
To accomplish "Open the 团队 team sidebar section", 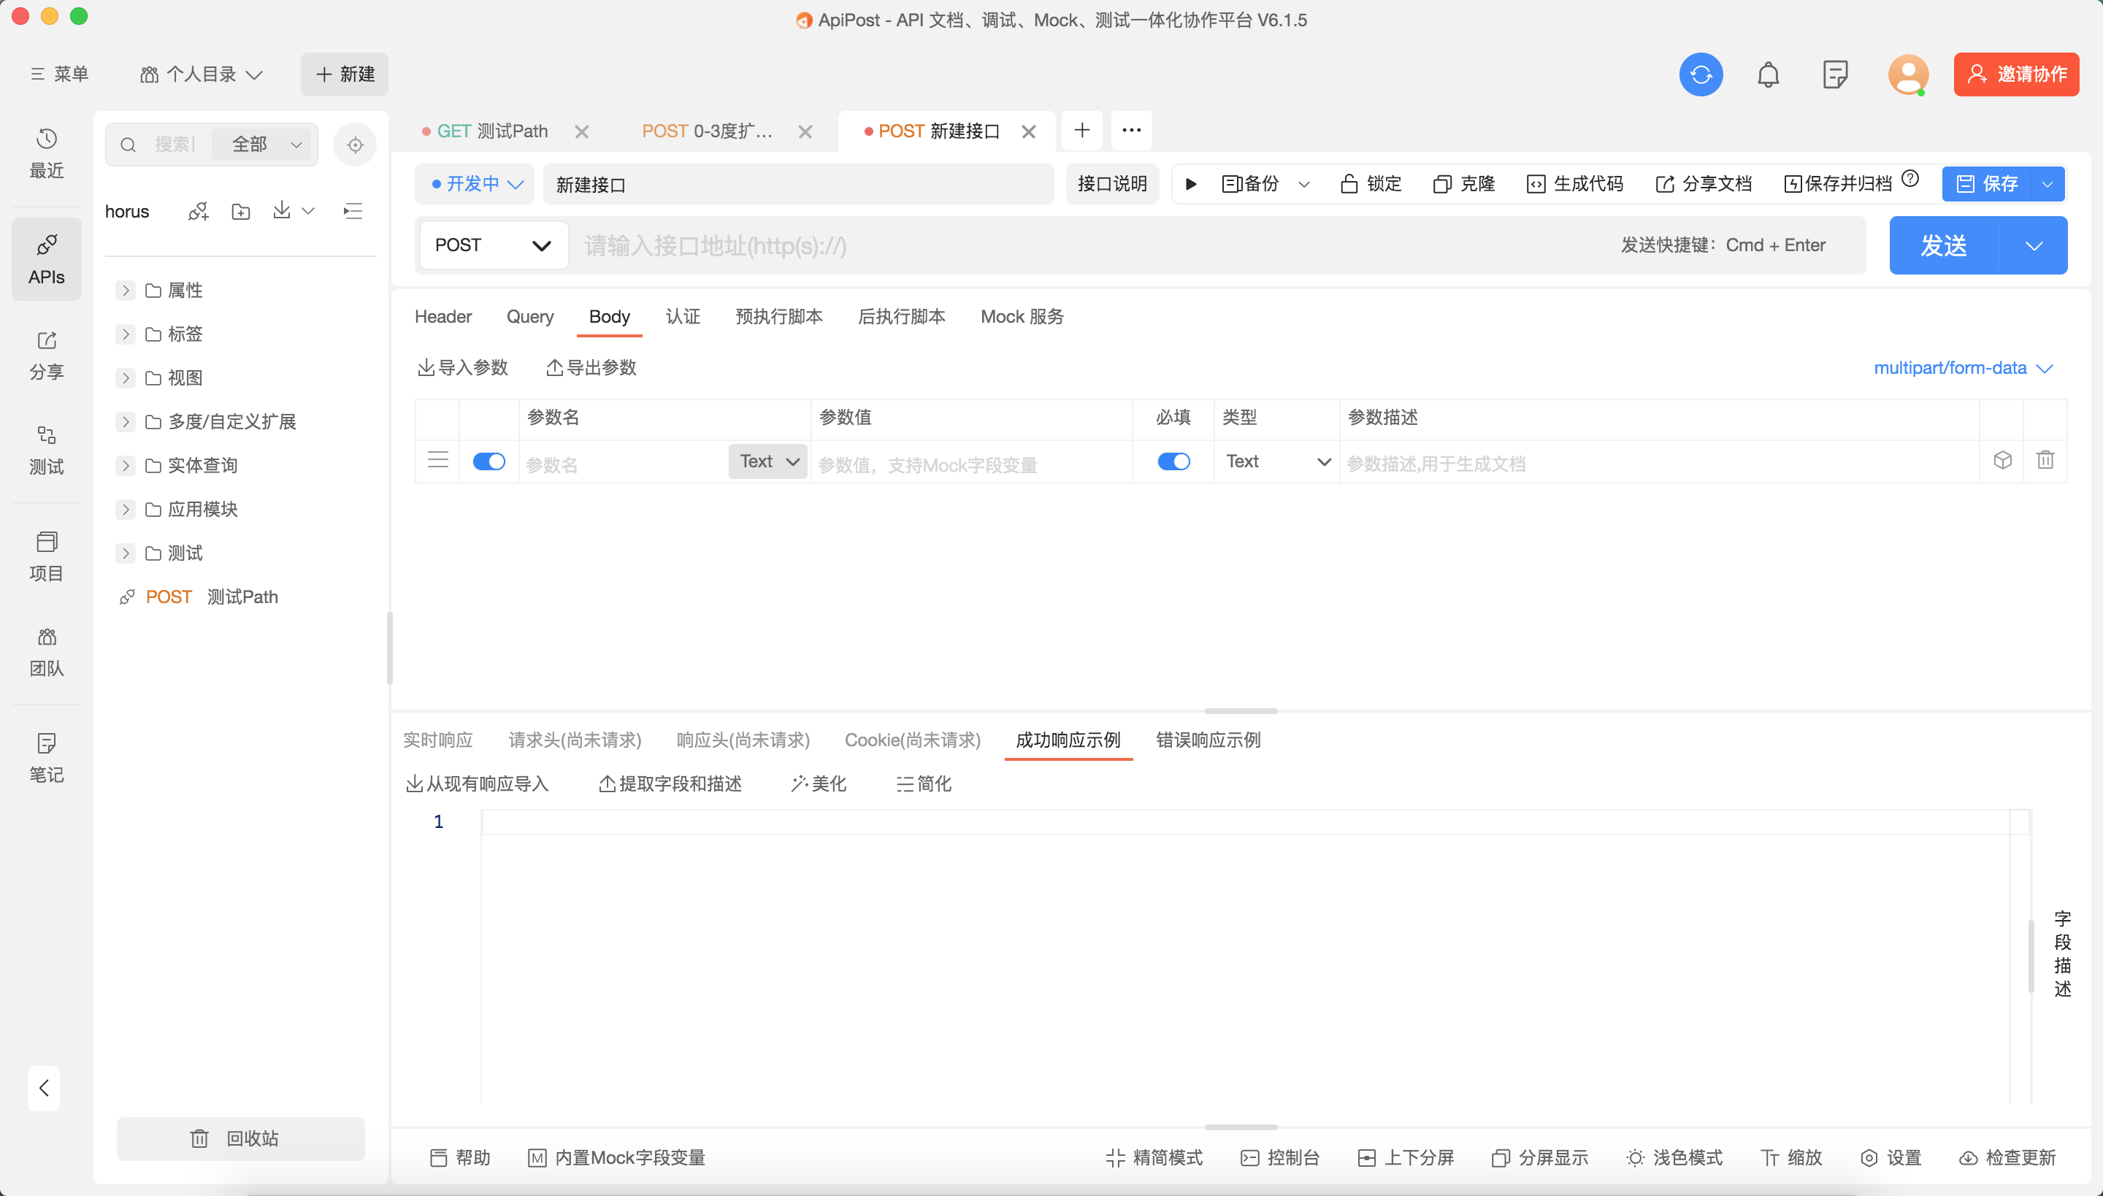I will click(x=47, y=651).
